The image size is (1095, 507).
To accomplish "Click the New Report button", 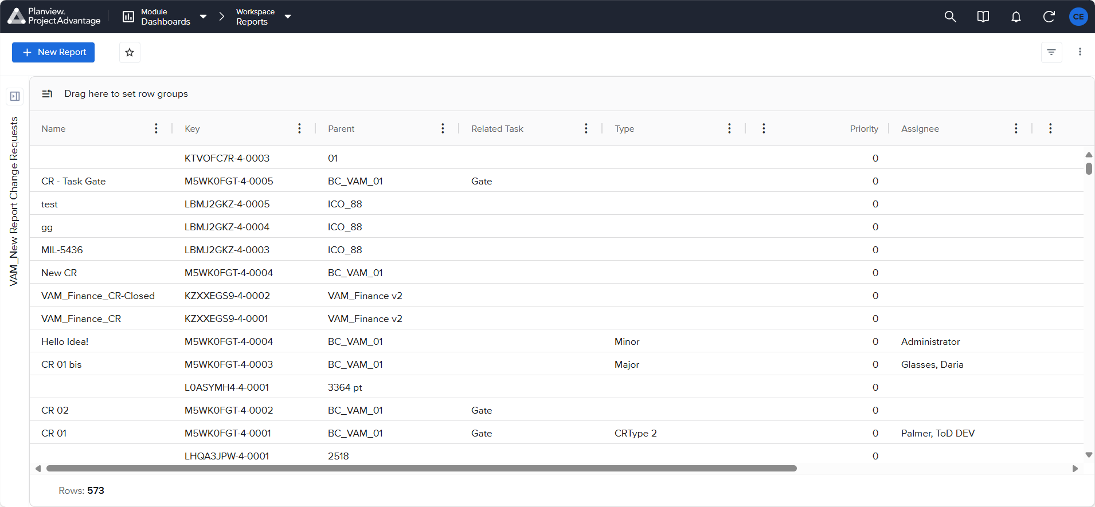I will [x=53, y=52].
